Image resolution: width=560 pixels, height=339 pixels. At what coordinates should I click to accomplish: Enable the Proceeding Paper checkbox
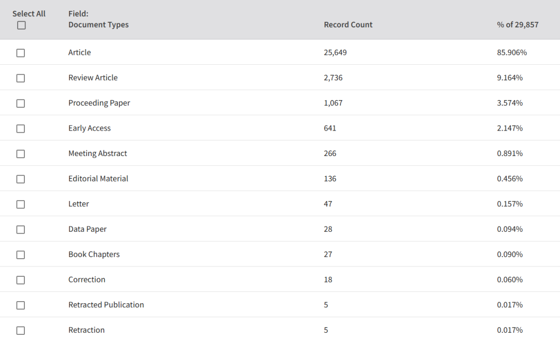pyautogui.click(x=21, y=104)
